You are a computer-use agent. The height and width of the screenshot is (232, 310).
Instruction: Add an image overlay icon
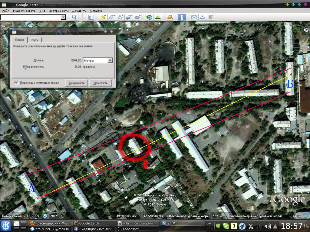click(x=129, y=17)
